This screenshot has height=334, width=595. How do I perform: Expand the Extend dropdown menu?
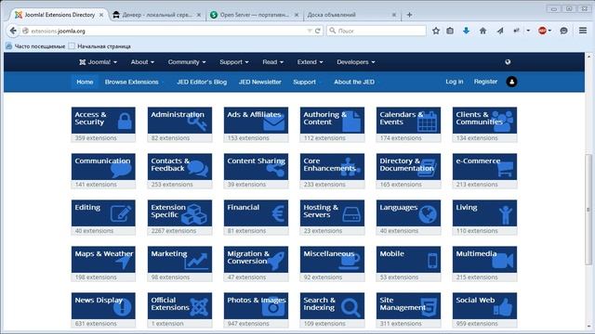(310, 62)
